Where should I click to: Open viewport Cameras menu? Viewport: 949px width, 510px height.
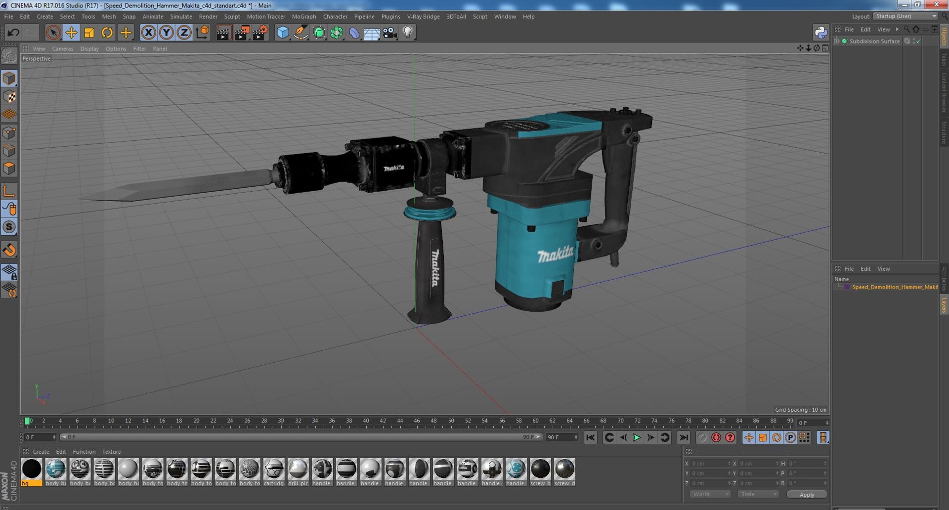[62, 48]
